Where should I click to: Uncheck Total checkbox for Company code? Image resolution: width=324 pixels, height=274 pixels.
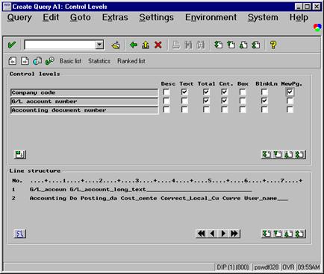tap(206, 92)
